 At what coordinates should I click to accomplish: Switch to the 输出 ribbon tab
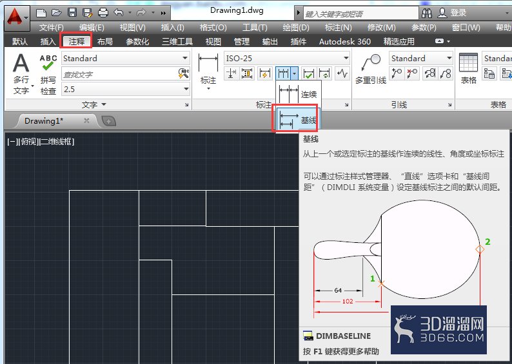[x=270, y=41]
